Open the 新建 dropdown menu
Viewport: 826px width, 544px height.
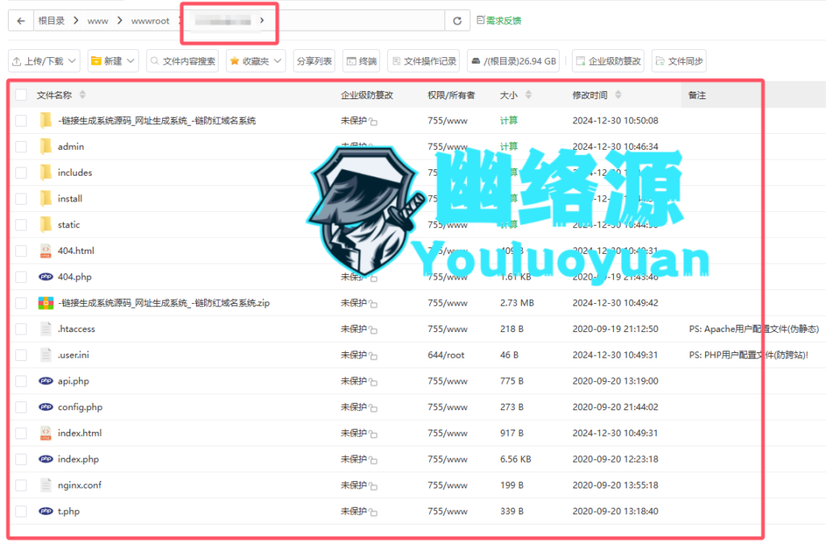pyautogui.click(x=113, y=61)
